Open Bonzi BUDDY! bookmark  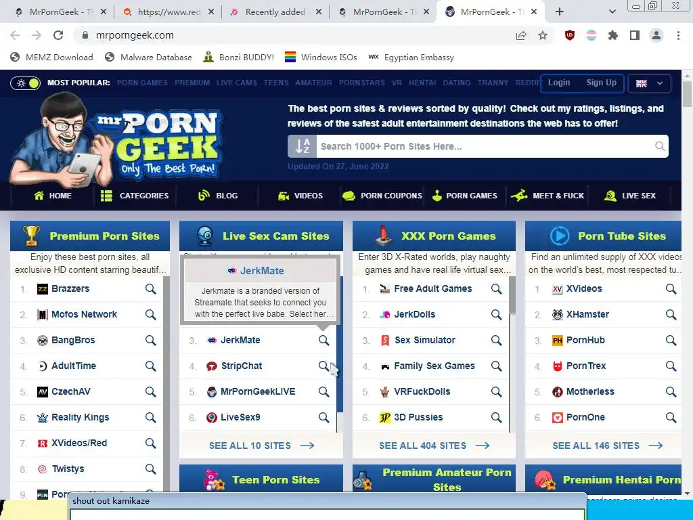[239, 58]
